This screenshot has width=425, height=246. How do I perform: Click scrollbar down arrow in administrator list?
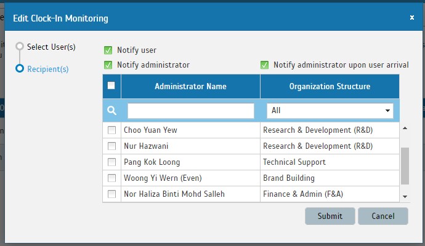(405, 197)
